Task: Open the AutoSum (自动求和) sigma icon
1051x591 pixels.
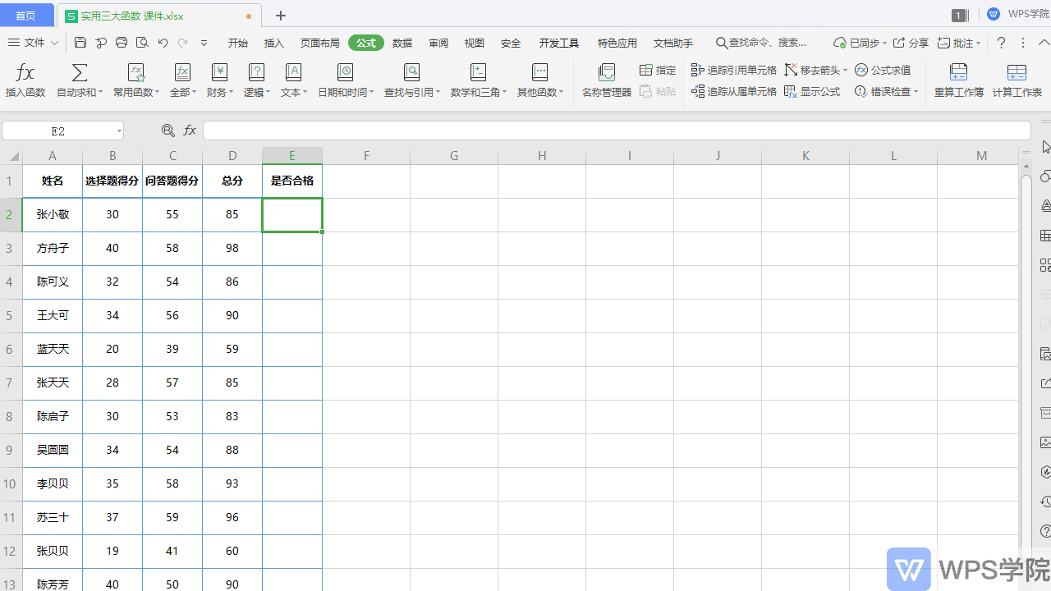Action: click(80, 73)
